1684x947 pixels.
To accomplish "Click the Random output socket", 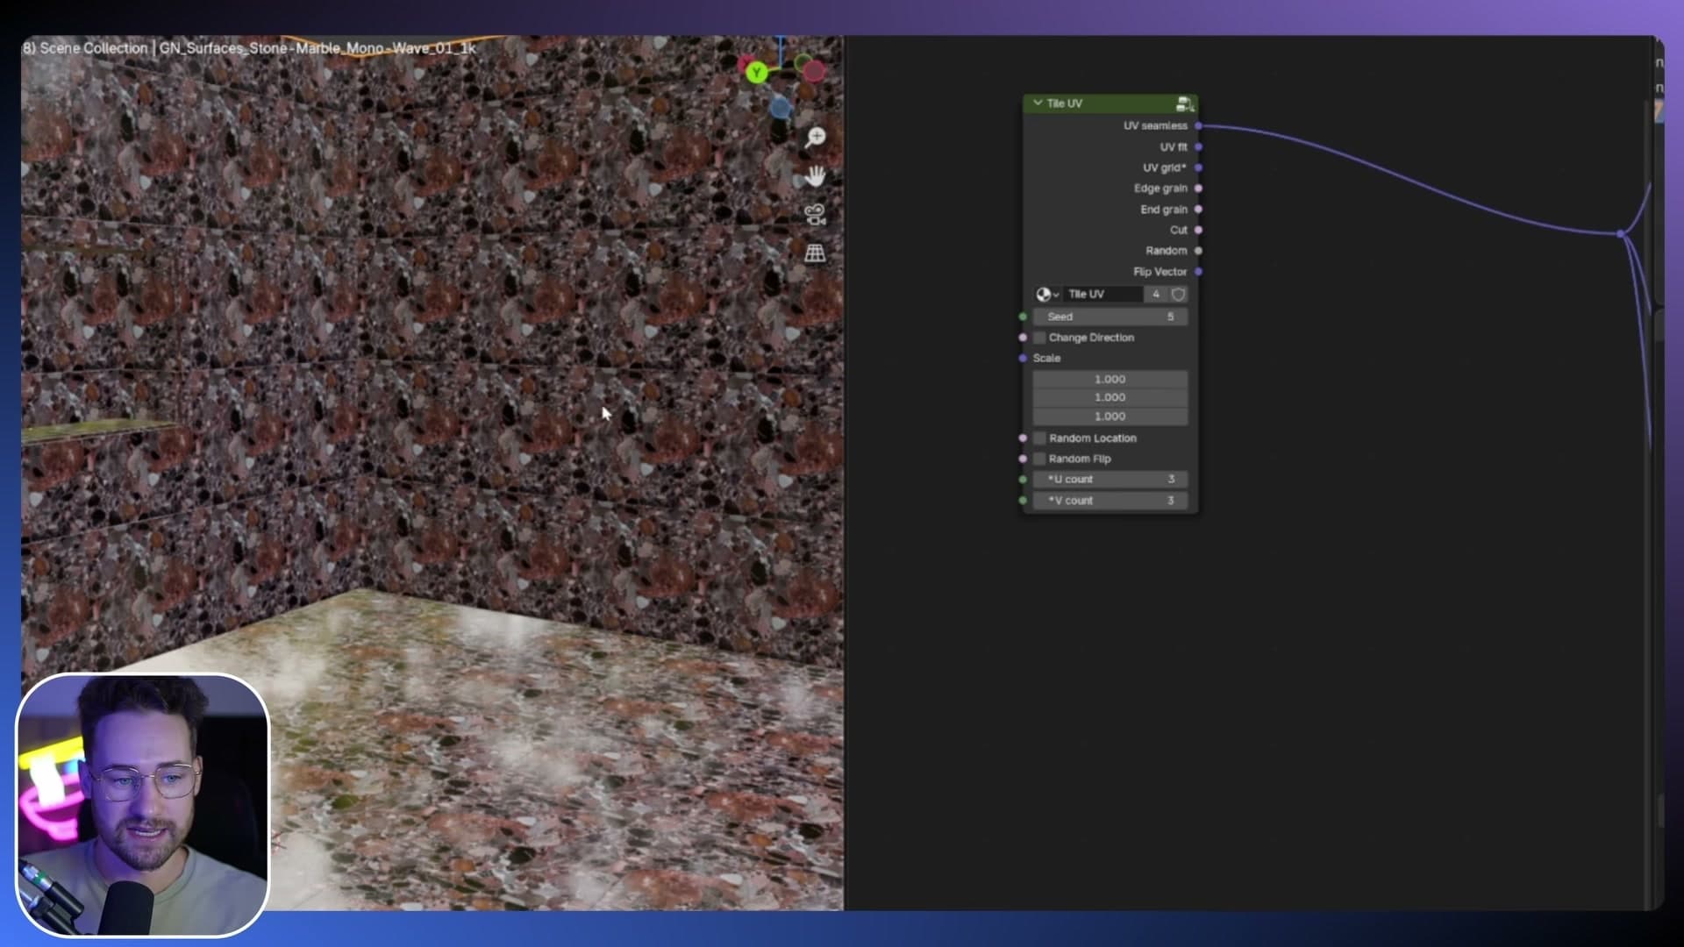I will pyautogui.click(x=1199, y=251).
